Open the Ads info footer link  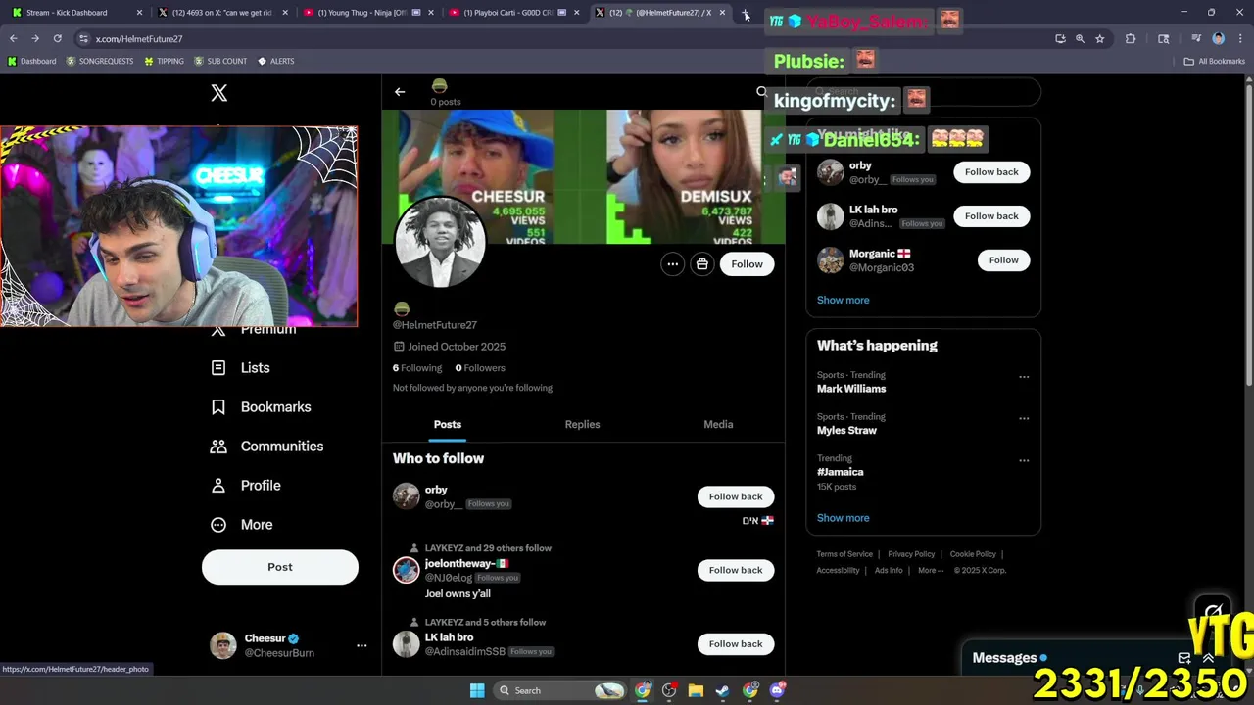(889, 571)
